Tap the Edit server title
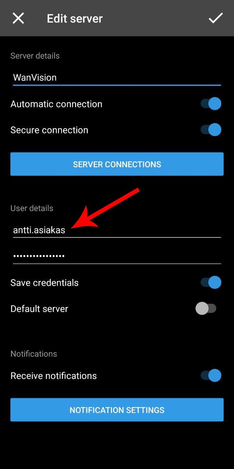This screenshot has width=234, height=469. pos(75,18)
